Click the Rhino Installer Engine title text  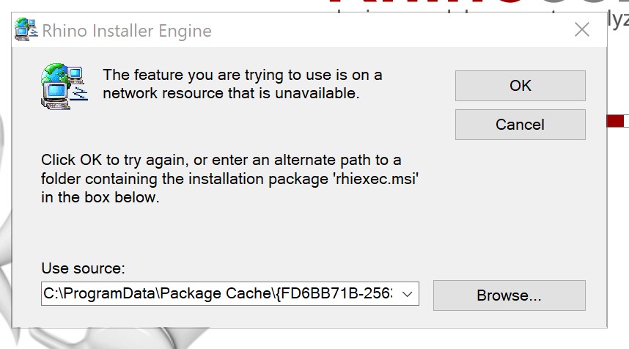pos(128,31)
